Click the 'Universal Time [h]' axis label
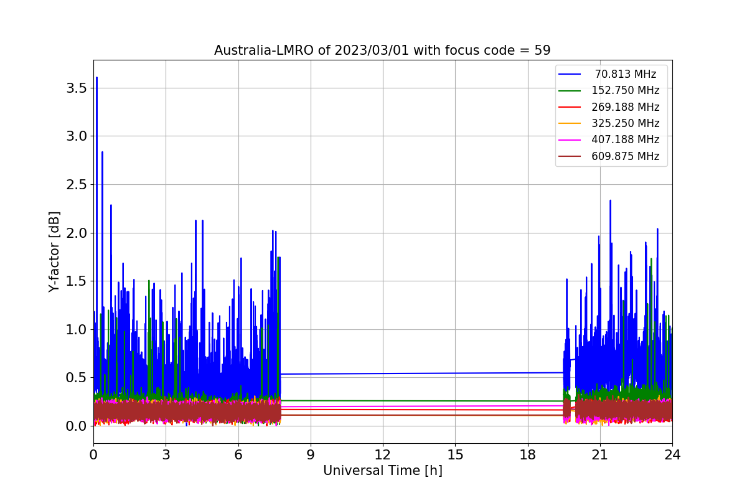Viewport: 747px width, 498px height. coord(383,471)
